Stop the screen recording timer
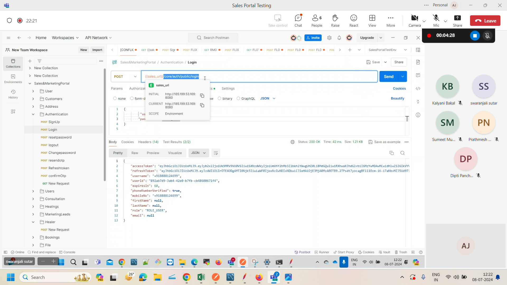 (475, 35)
